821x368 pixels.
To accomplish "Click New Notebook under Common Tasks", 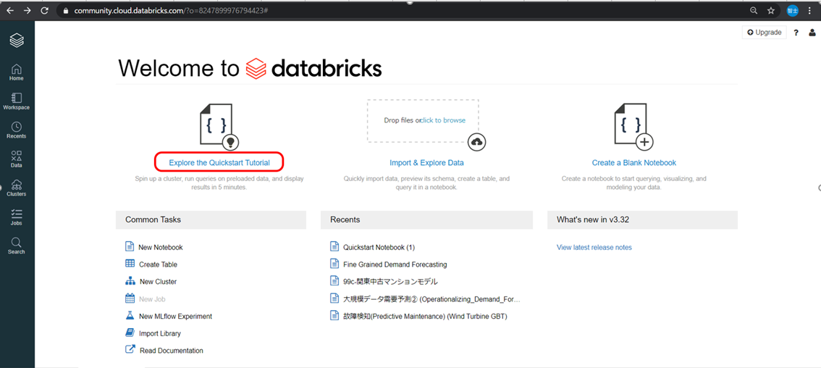I will point(161,248).
